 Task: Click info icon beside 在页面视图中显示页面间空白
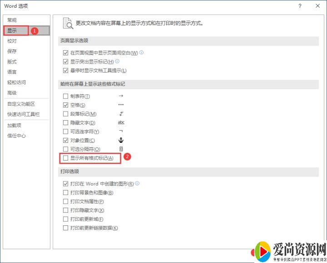(142, 53)
